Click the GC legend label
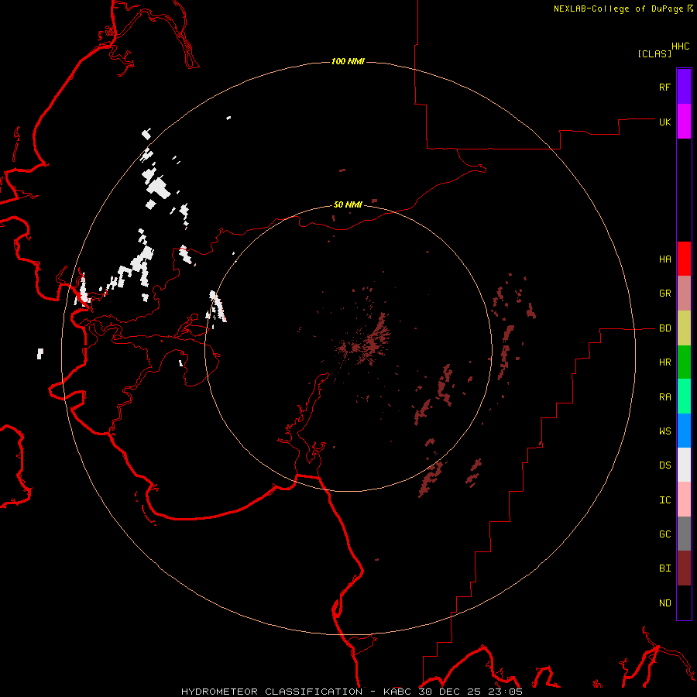697x697 pixels. pyautogui.click(x=665, y=534)
